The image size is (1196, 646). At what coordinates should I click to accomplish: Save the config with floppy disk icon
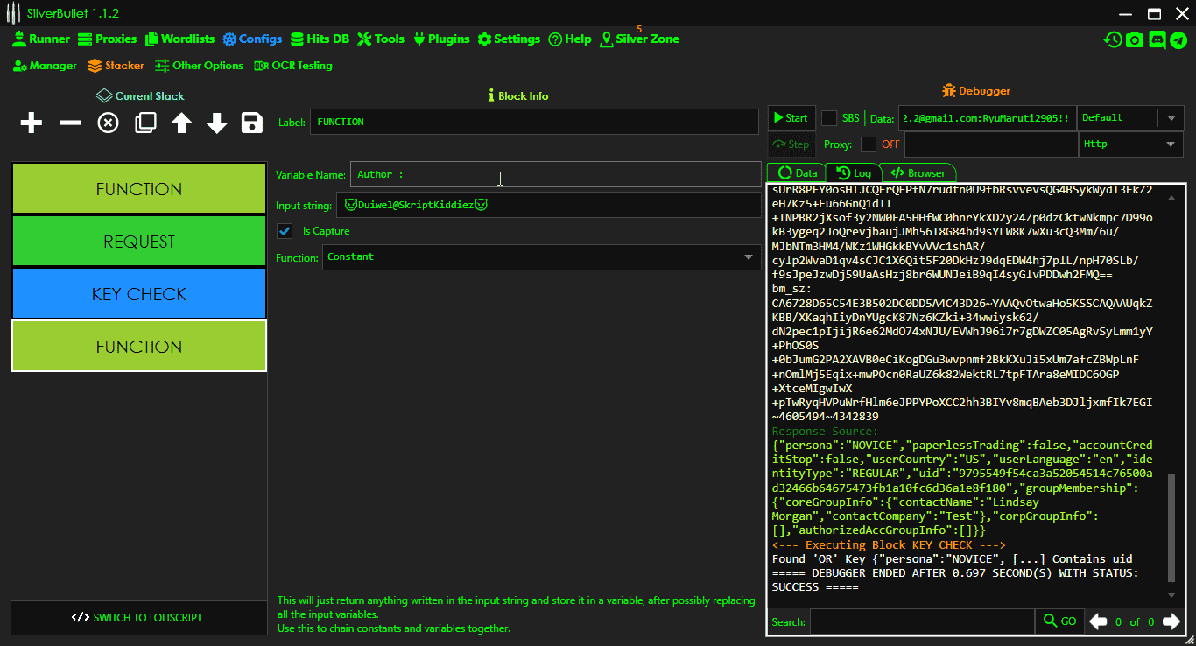[252, 123]
